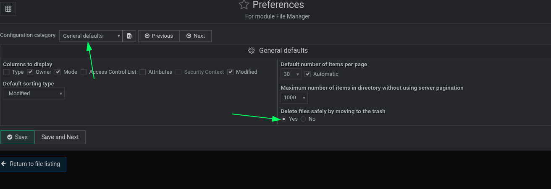
Task: Click the Save and Next button
Action: (x=60, y=137)
